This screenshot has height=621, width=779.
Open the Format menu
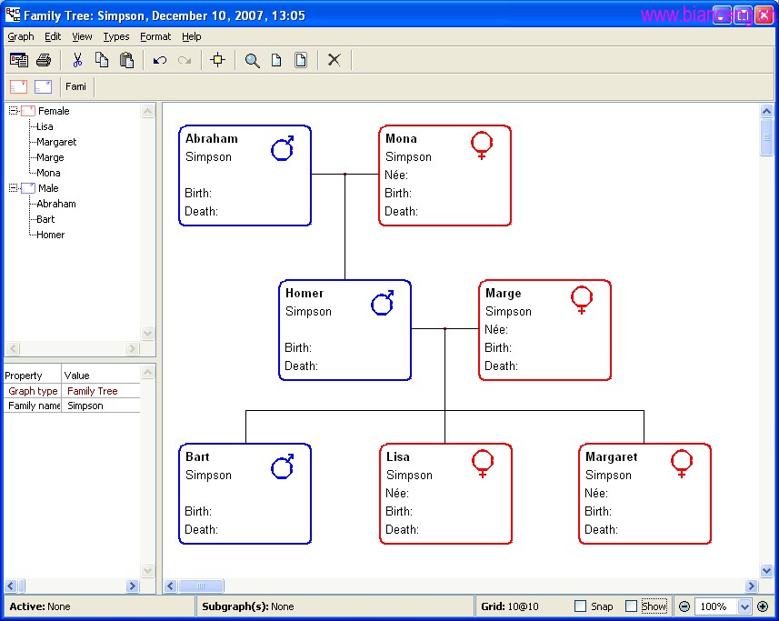tap(155, 36)
